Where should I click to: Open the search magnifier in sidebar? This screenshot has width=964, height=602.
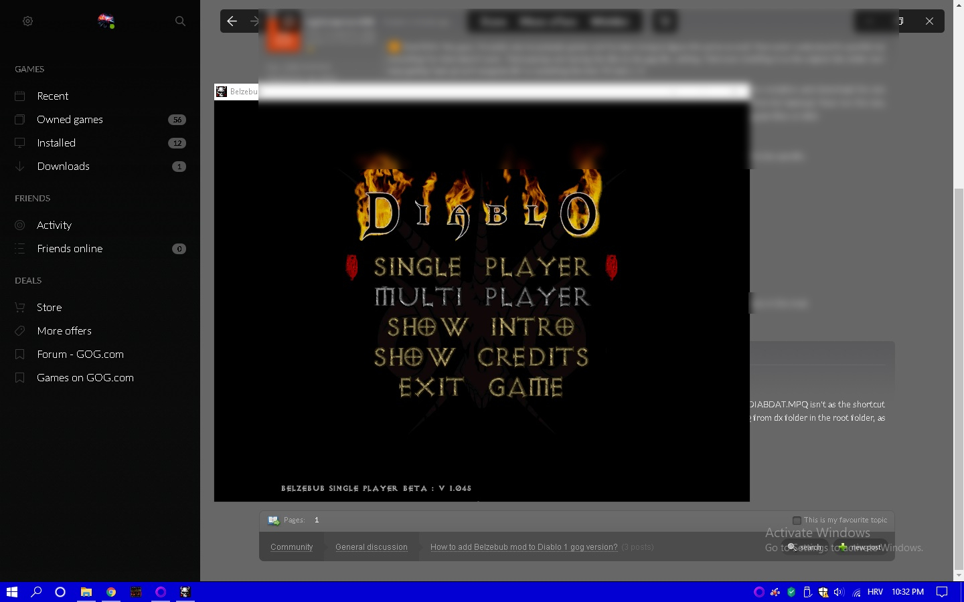click(180, 21)
